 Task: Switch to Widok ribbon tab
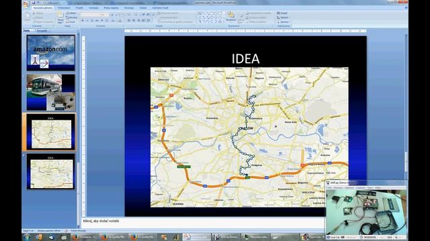point(143,8)
